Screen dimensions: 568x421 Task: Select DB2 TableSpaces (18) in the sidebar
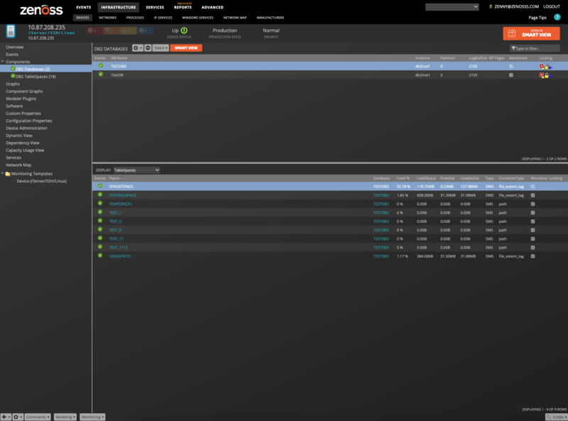click(36, 77)
